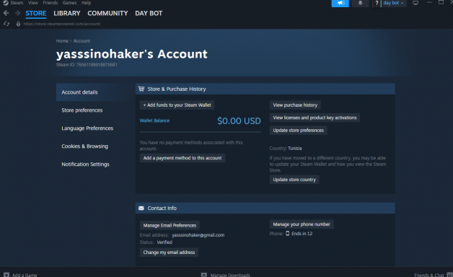Click the Tunisia country text

click(295, 148)
